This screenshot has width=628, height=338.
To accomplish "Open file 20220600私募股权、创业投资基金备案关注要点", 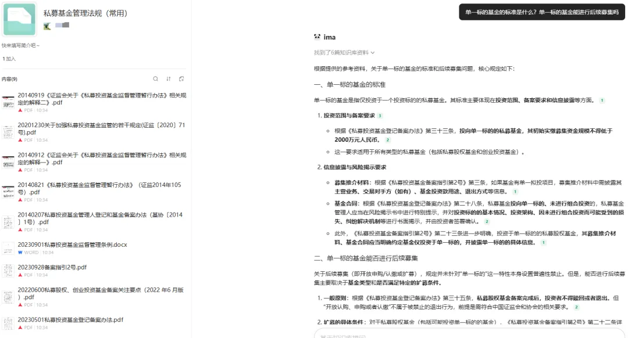I will 101,294.
